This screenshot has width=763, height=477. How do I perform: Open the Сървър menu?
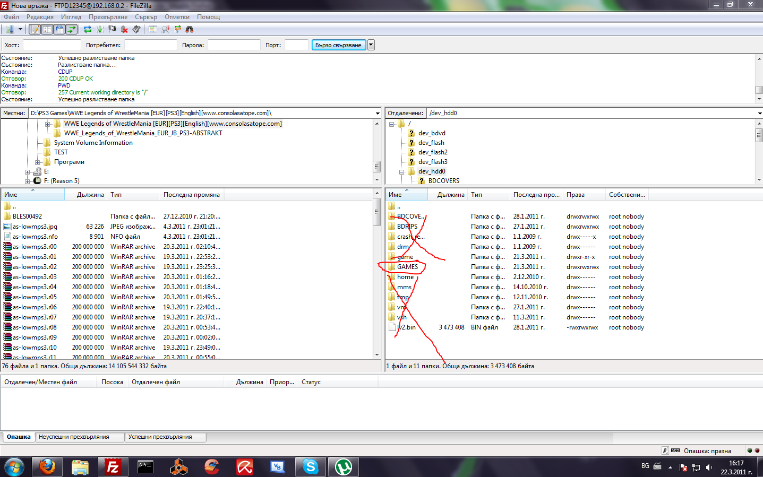coord(146,17)
